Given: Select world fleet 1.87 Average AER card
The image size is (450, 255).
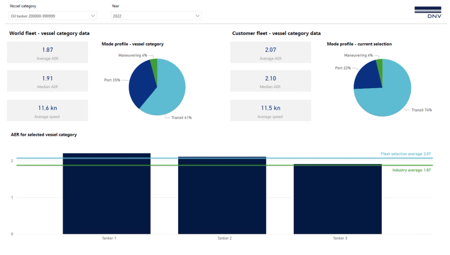Looking at the screenshot, I should coord(47,52).
